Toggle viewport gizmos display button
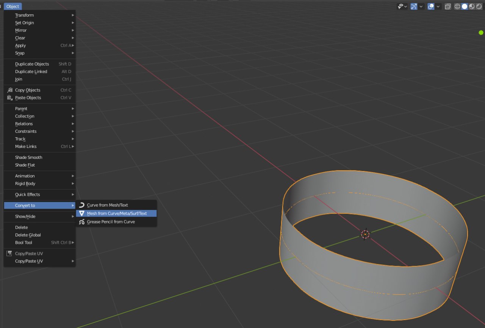485x328 pixels. click(x=414, y=6)
